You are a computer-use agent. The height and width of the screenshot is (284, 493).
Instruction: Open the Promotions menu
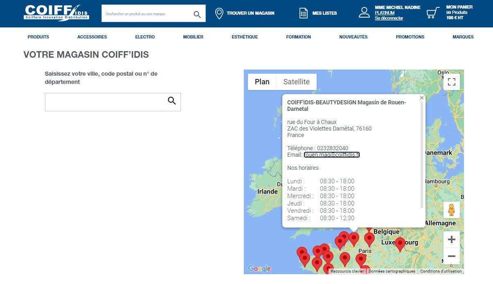[410, 37]
